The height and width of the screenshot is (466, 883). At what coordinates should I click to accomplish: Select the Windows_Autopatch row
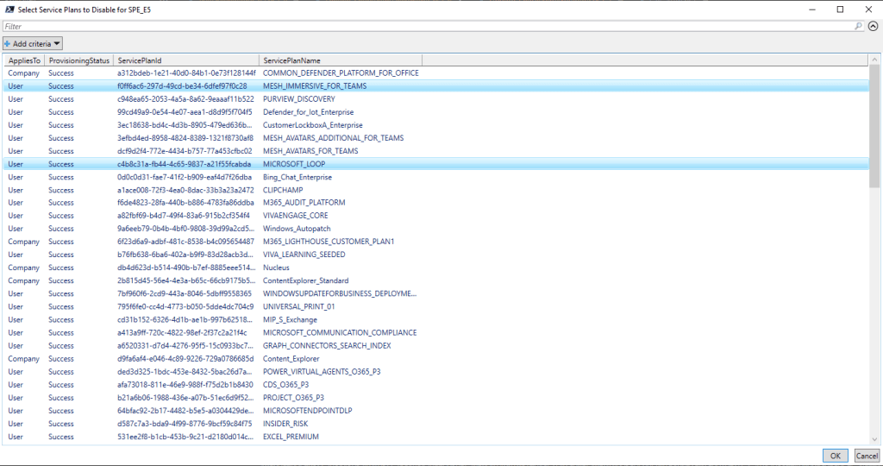(295, 229)
